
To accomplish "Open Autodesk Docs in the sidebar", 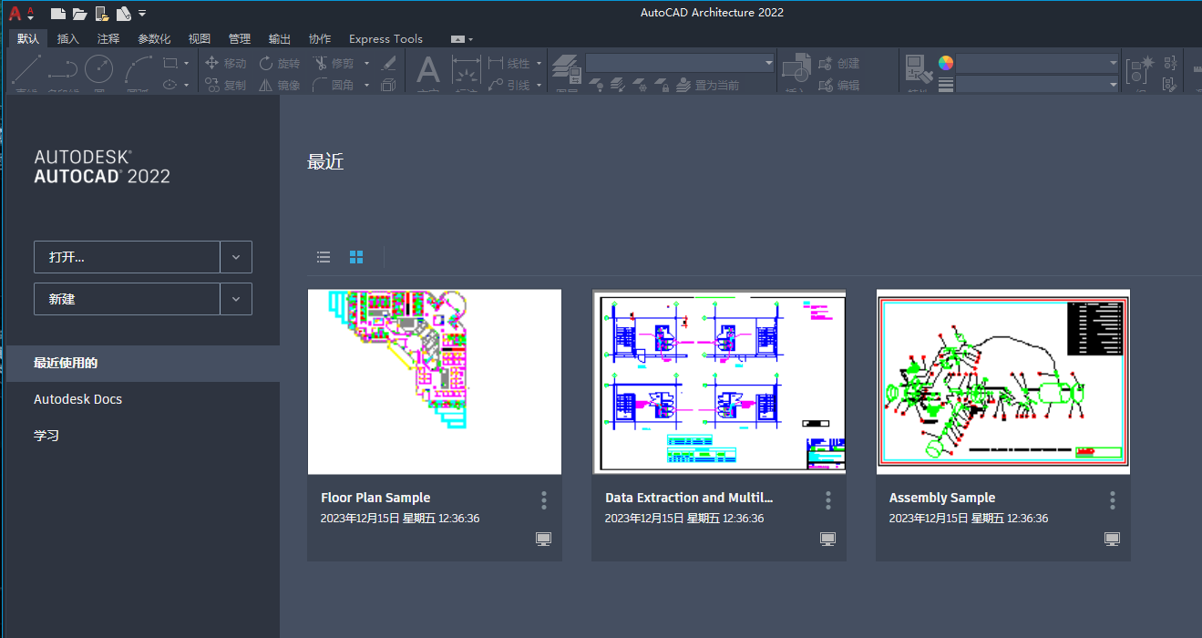I will tap(77, 399).
